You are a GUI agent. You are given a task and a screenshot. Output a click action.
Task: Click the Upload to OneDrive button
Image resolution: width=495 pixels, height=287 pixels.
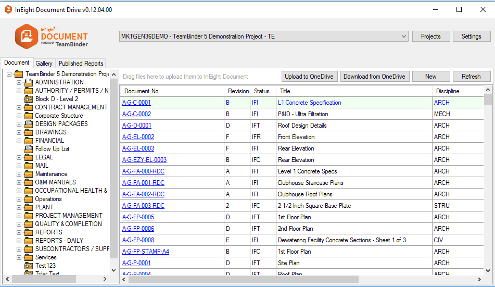(x=310, y=77)
